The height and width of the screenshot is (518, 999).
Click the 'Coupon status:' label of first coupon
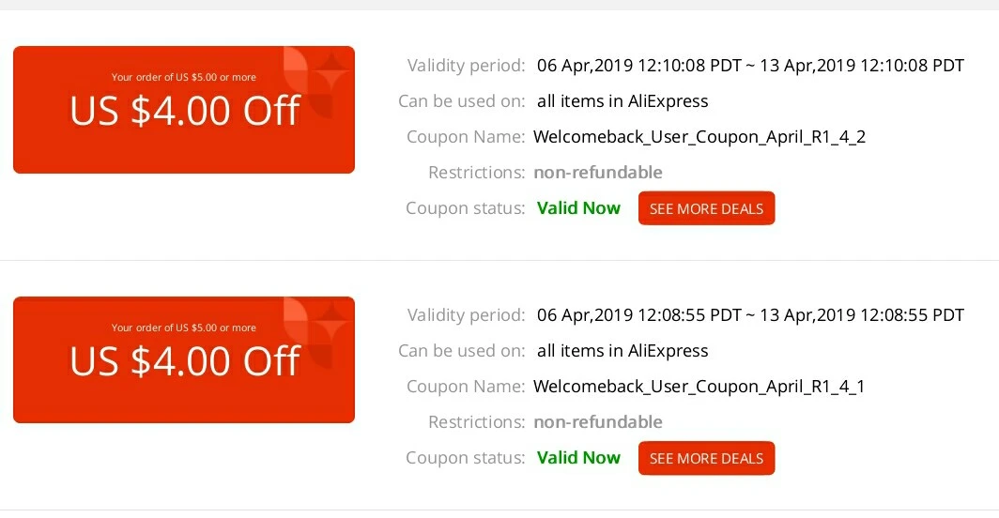465,208
